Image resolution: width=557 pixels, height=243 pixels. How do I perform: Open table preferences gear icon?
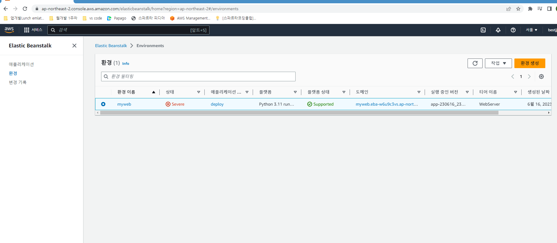coord(541,76)
